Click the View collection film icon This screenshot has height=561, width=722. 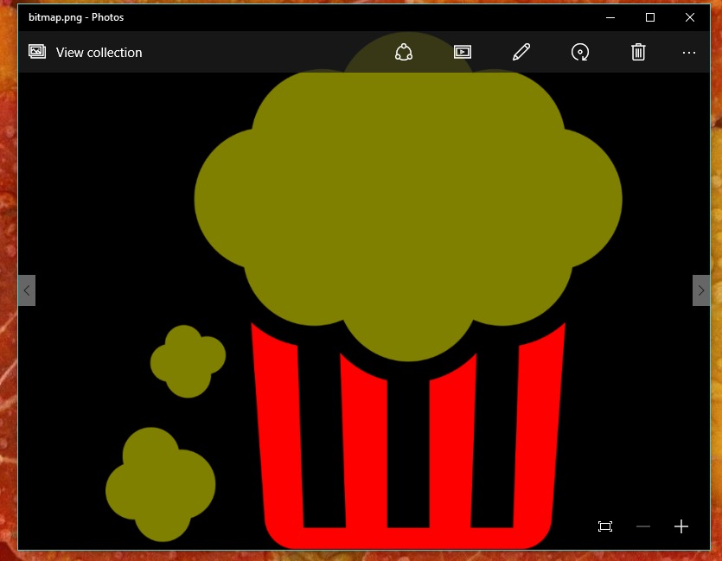tap(36, 52)
